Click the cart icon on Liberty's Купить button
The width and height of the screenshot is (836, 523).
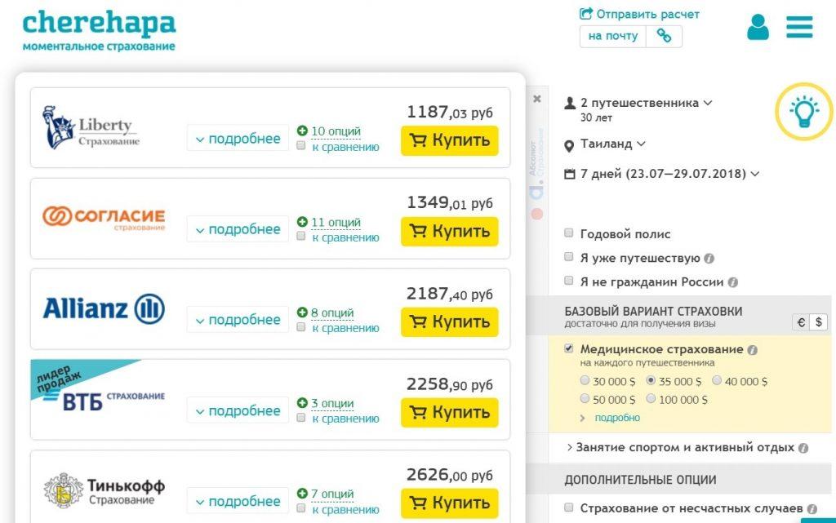tap(420, 140)
